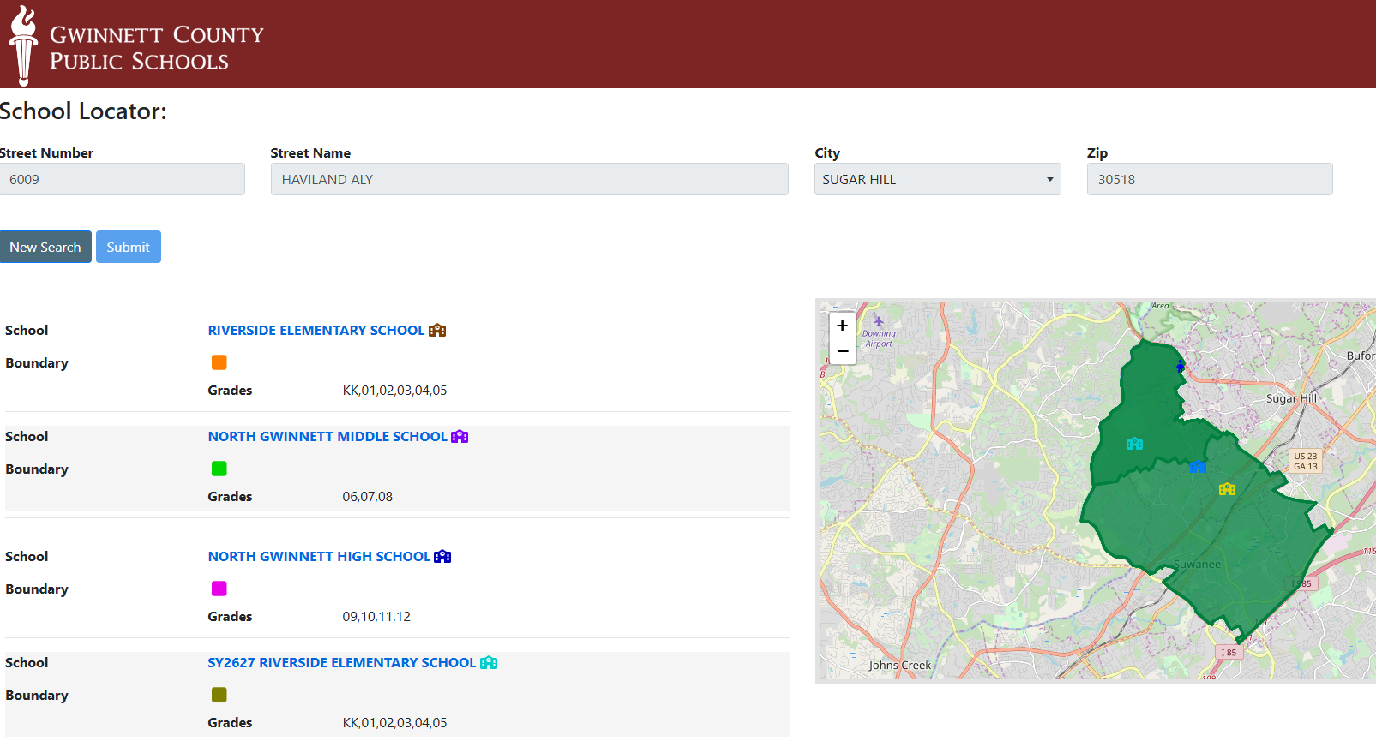
Task: Open the City dropdown
Action: [x=937, y=180]
